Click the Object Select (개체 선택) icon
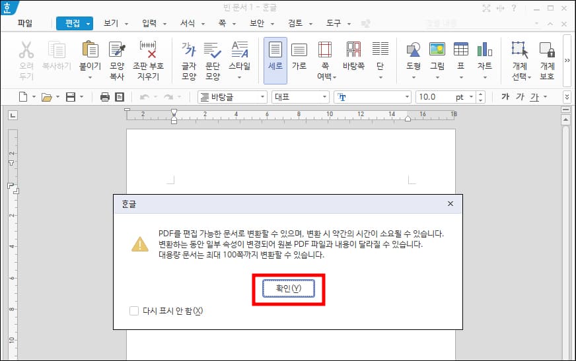The height and width of the screenshot is (361, 576). 520,49
